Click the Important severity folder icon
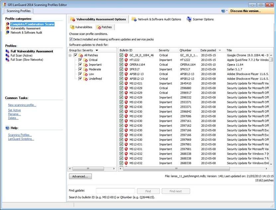This screenshot has width=276, height=210. 86,65
